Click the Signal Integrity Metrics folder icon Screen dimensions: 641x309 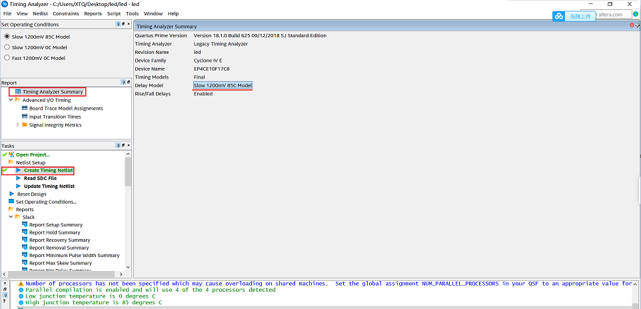click(25, 125)
